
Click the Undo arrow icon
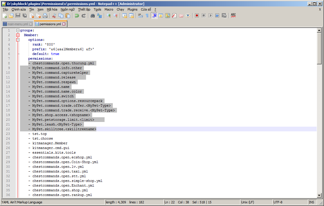[x=77, y=16]
